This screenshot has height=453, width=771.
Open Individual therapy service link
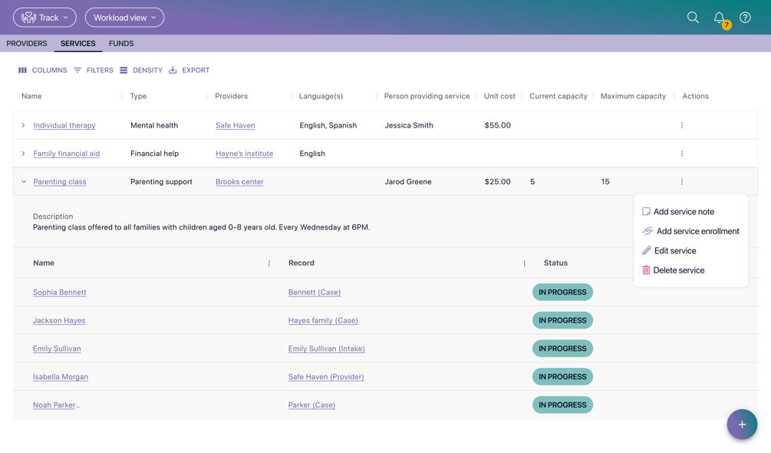[64, 125]
